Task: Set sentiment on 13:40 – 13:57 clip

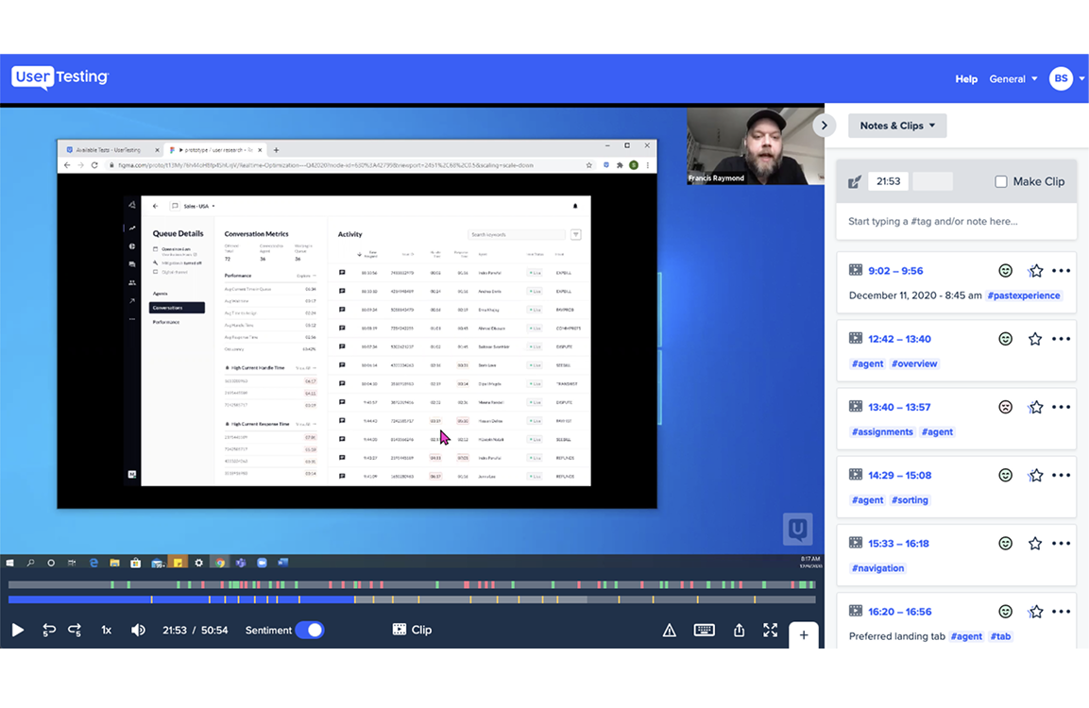Action: point(1006,407)
